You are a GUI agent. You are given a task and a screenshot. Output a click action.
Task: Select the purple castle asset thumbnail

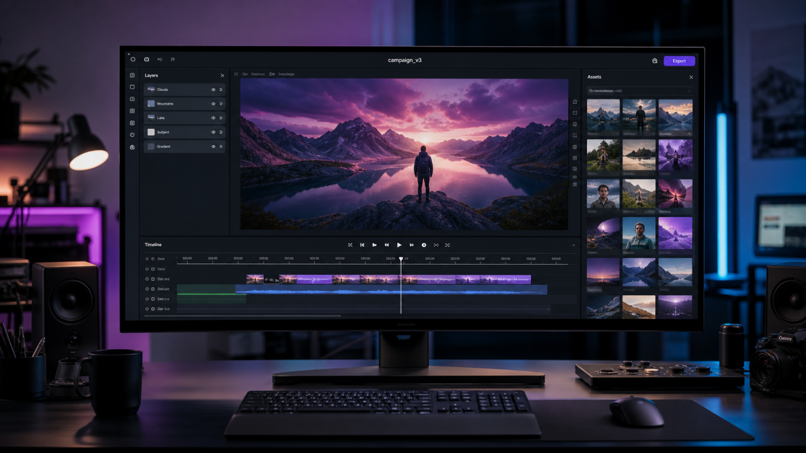(675, 154)
